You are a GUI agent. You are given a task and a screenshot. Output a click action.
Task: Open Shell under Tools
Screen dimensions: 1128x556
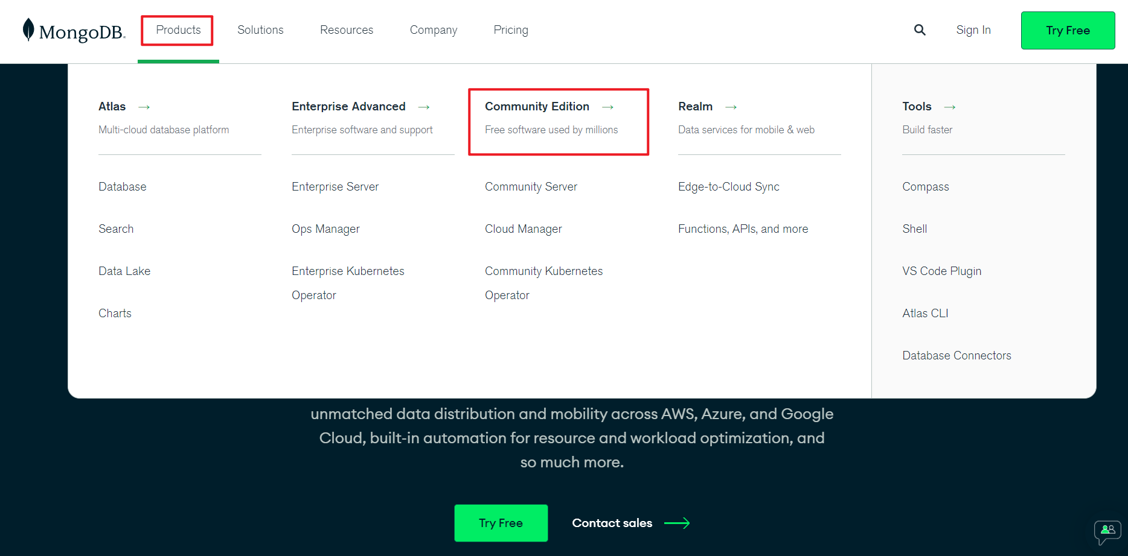point(915,229)
